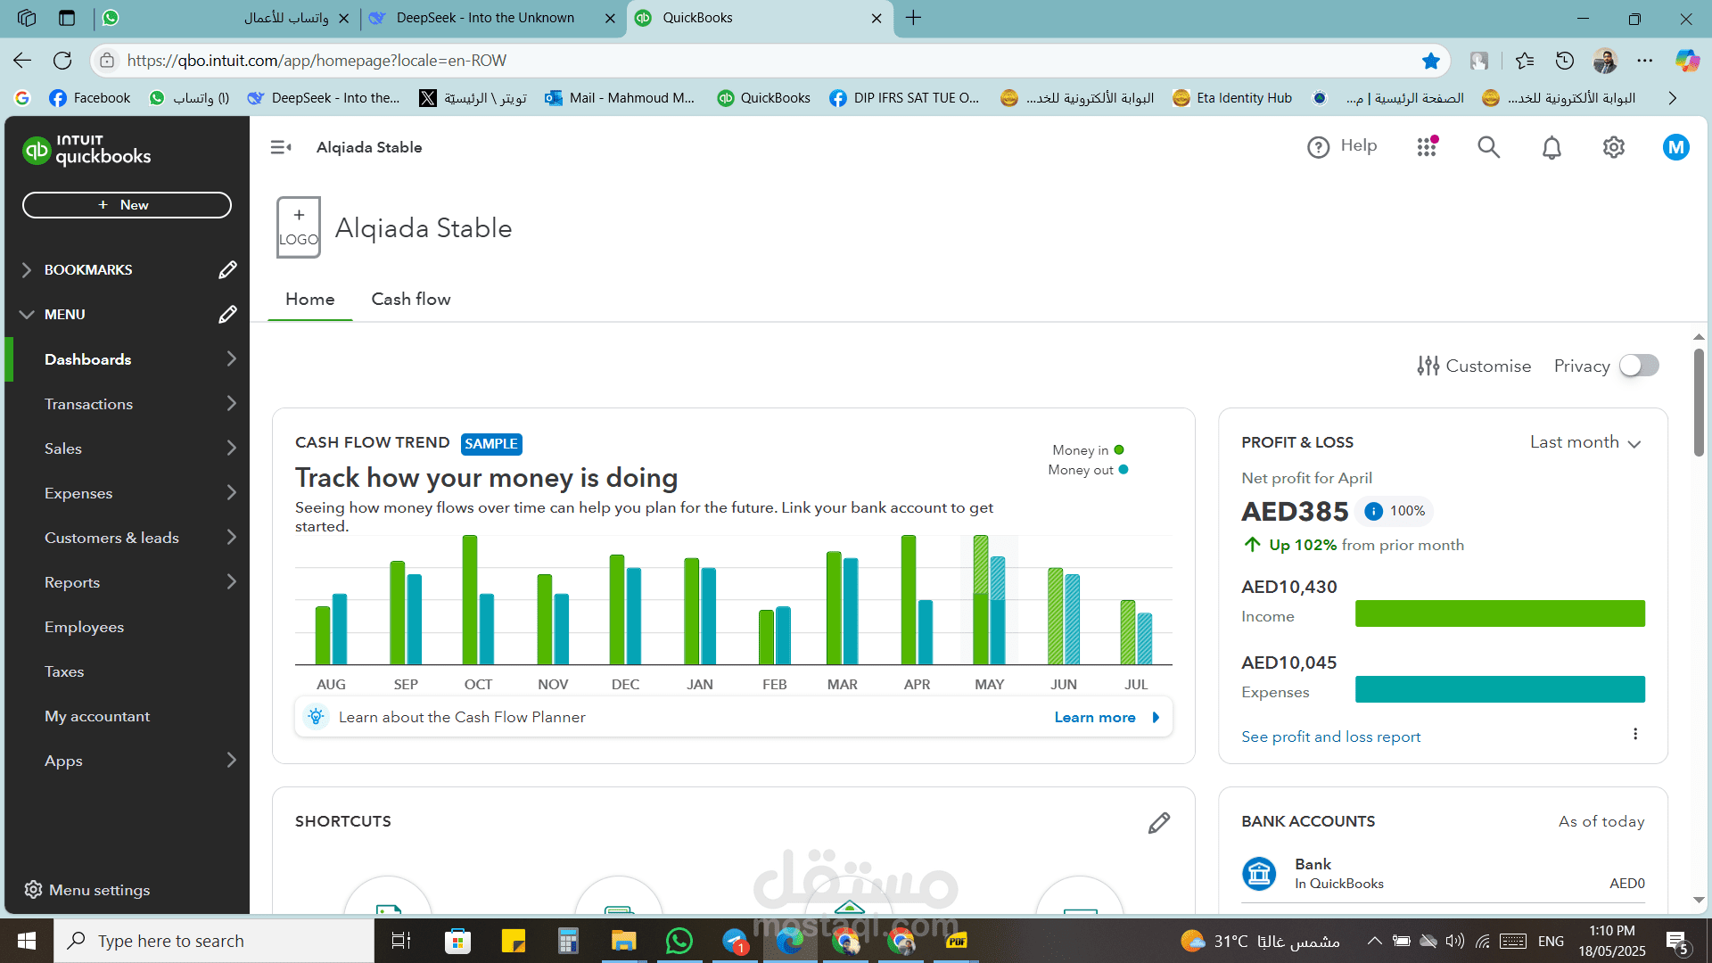1712x963 pixels.
Task: Click the green Income bar
Action: (x=1500, y=613)
